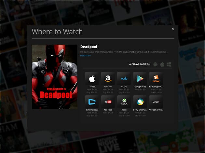Pick the CinemaNow provider icon
This screenshot has height=153, width=205.
(x=91, y=102)
